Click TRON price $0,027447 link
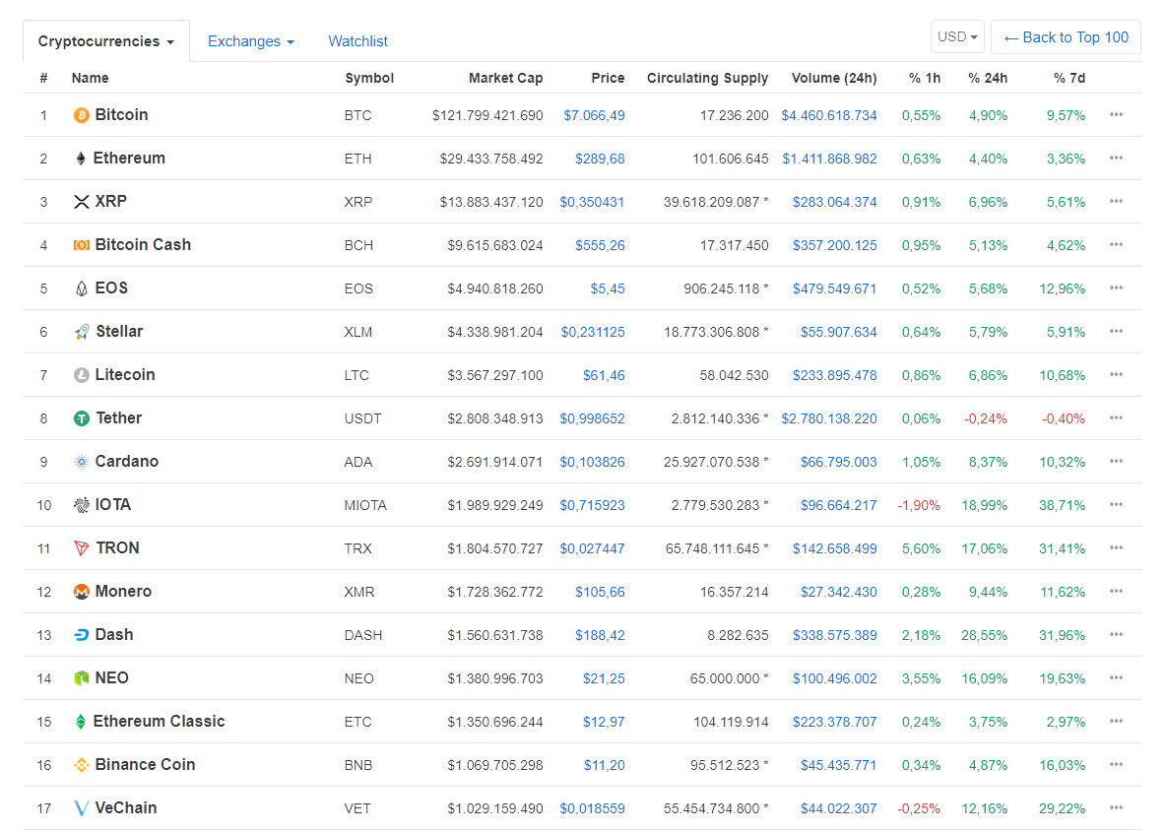The image size is (1166, 831). [x=592, y=549]
